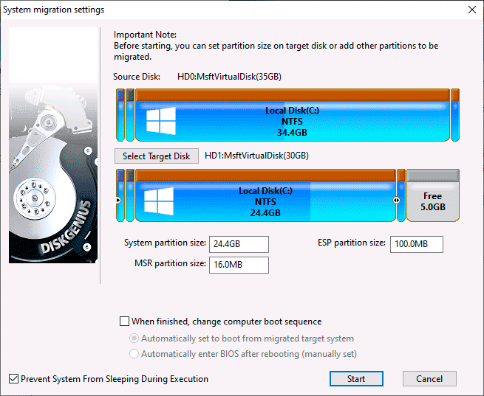Enable change computer boot sequence when finished
This screenshot has height=396, width=484.
[x=124, y=322]
